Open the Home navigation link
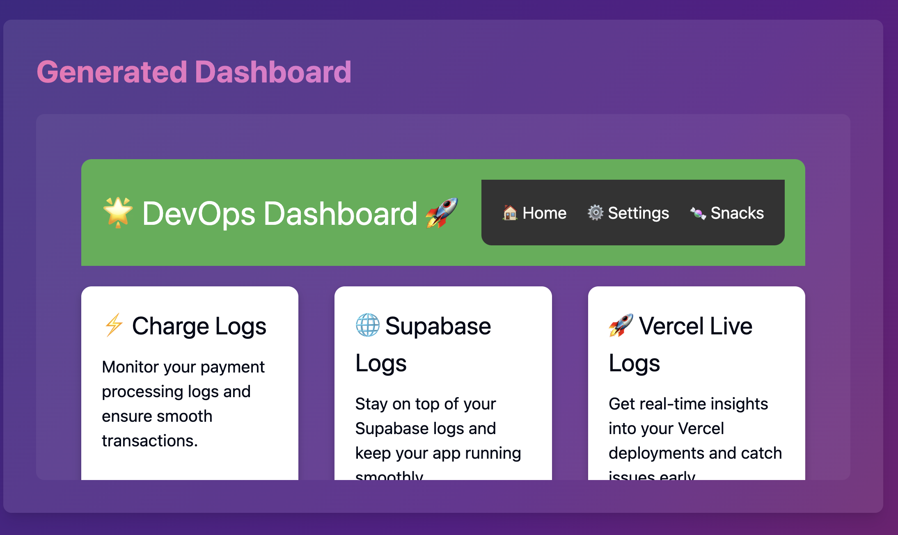Screen dimensions: 898x535 [544, 213]
